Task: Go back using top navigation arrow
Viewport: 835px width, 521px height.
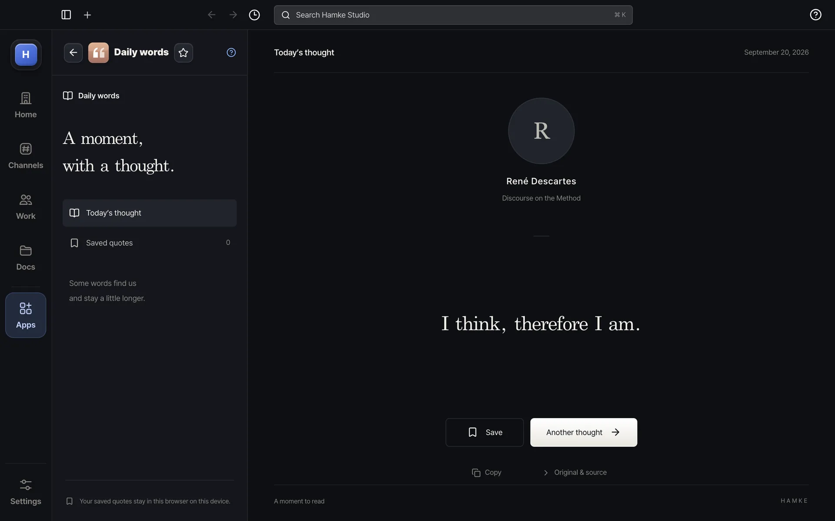Action: click(211, 15)
